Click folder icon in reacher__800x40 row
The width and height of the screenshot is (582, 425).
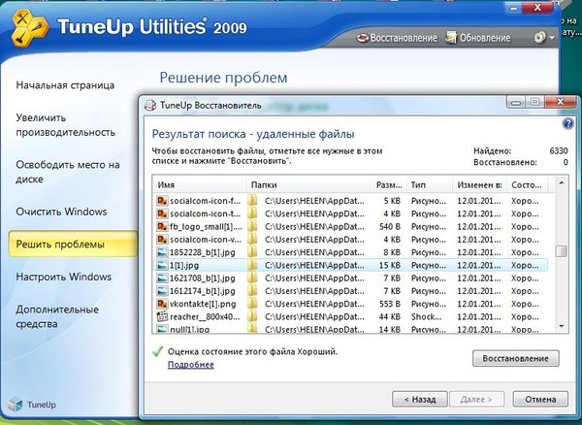[252, 317]
